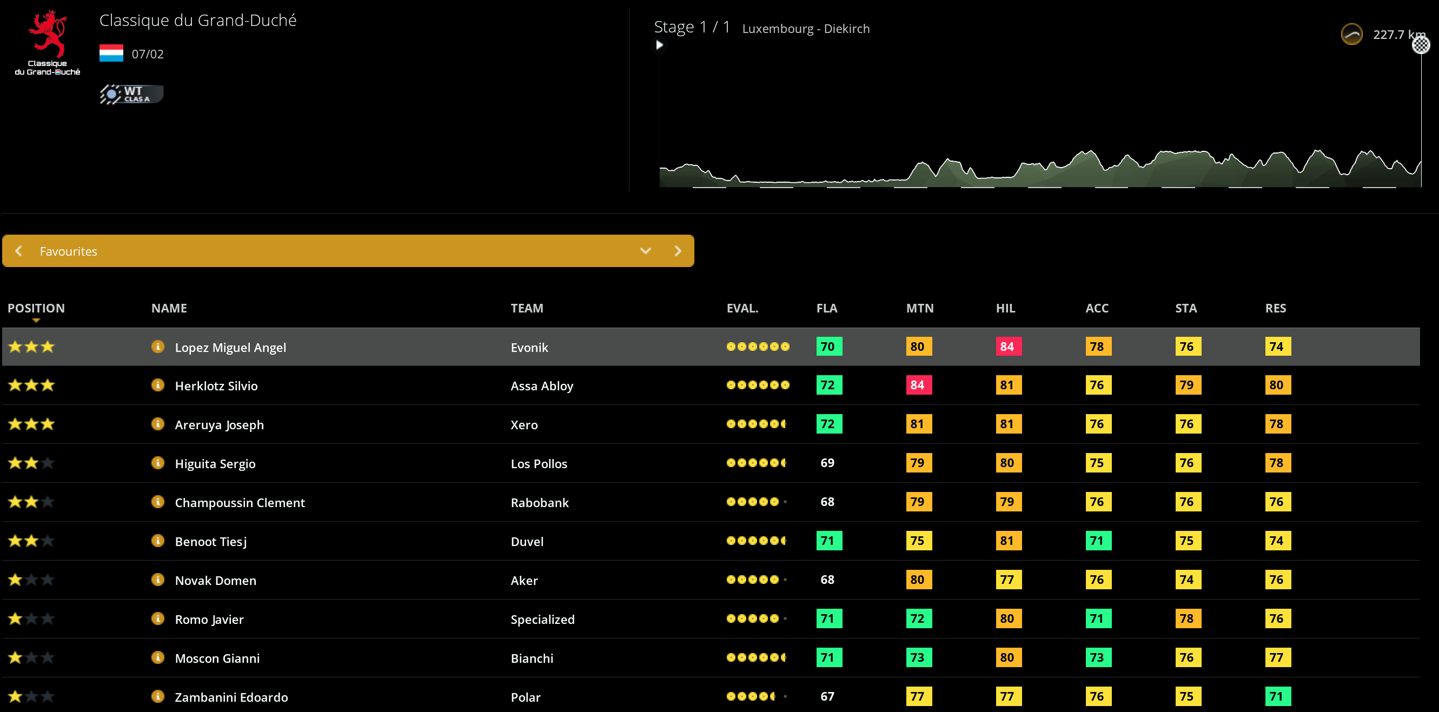Click the stage profile start play arrow
The image size is (1439, 712).
pyautogui.click(x=659, y=45)
